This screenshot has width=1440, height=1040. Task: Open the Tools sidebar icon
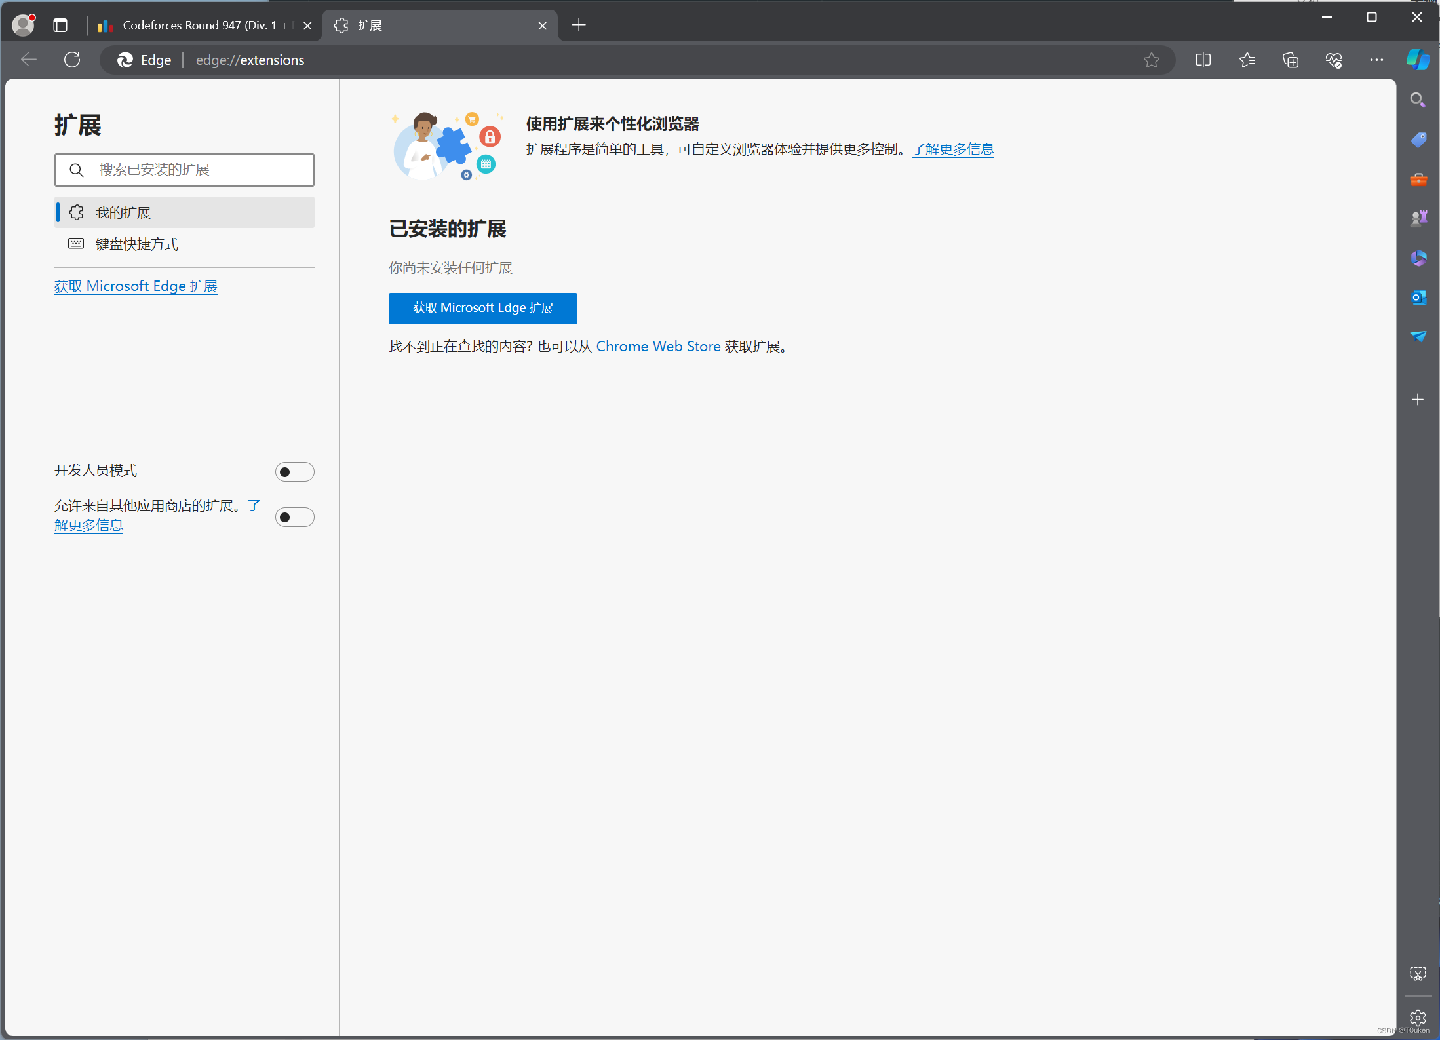(1418, 179)
